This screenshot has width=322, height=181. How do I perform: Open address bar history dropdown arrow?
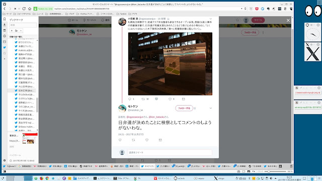(242, 9)
